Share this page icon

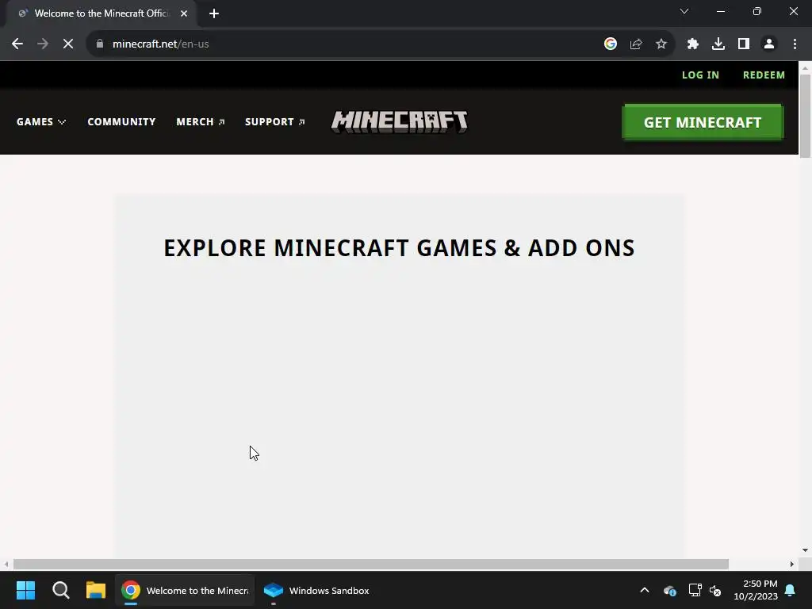click(636, 44)
